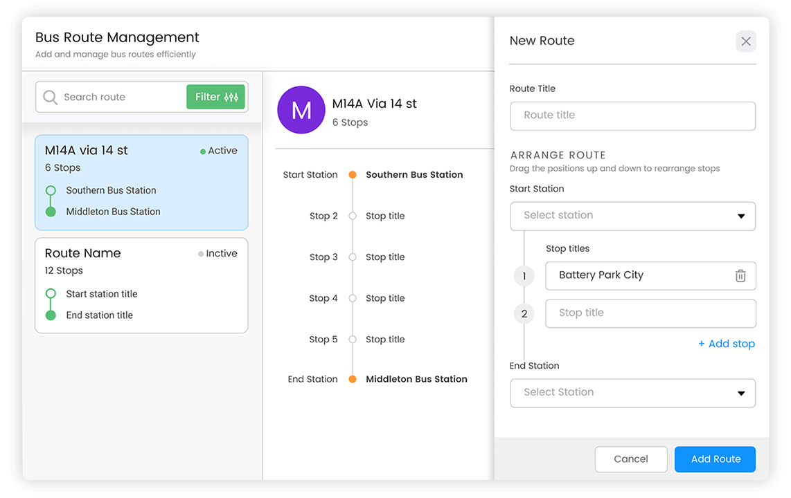Click the stop number 2 handle
Viewport: 791px width, 498px height.
(x=524, y=314)
